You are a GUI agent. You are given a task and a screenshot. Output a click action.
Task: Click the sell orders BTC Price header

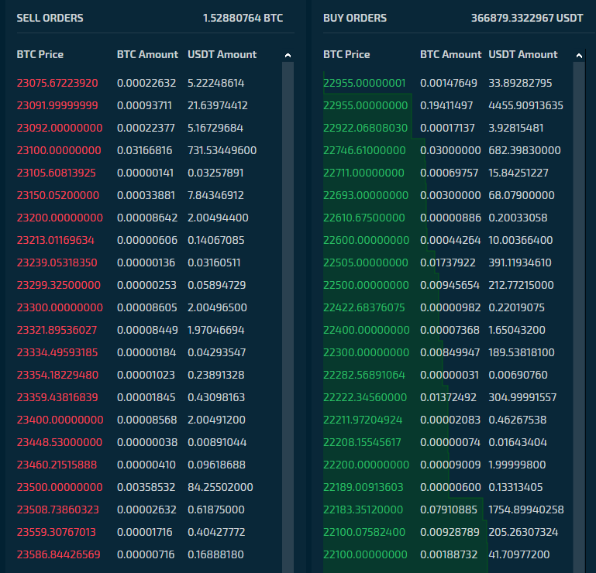click(x=40, y=54)
